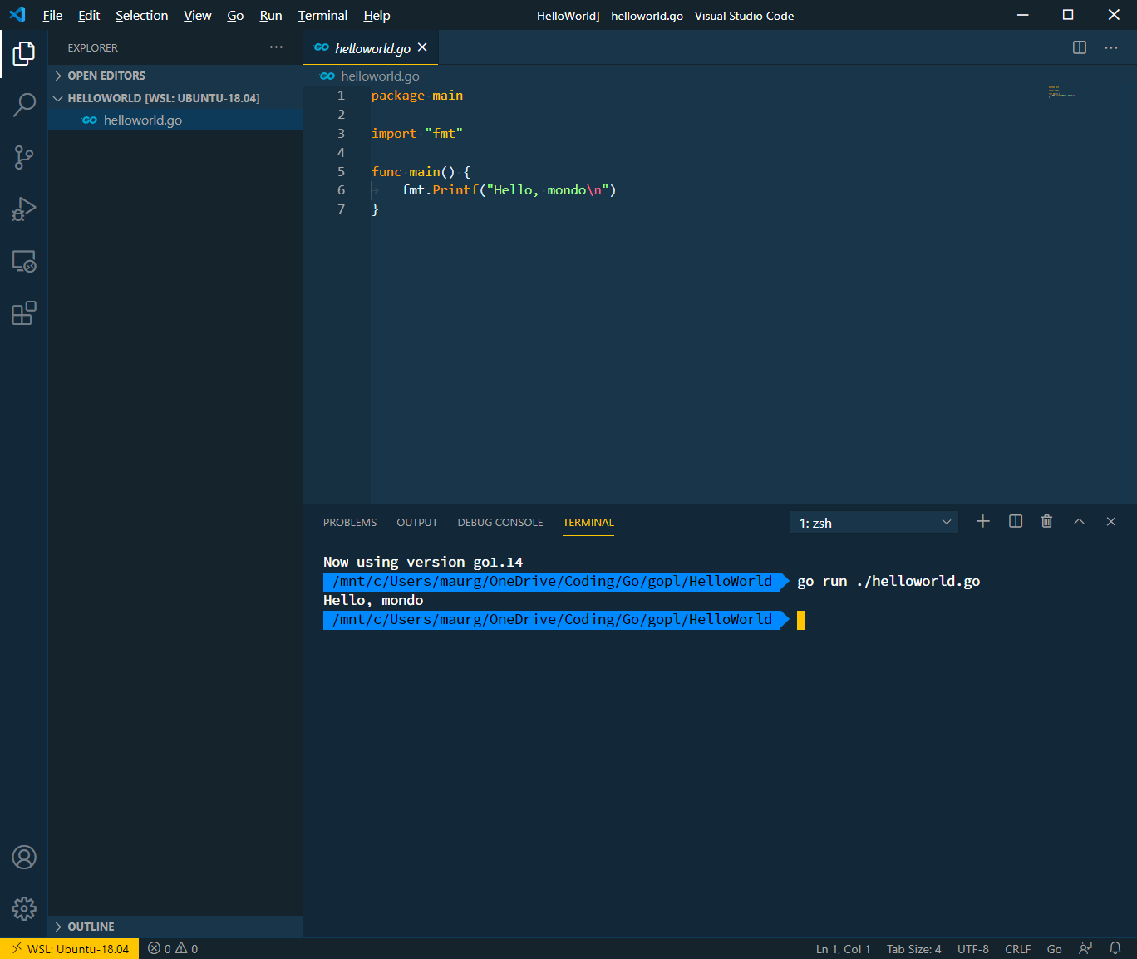Image resolution: width=1137 pixels, height=959 pixels.
Task: Kill the terminal with trash icon
Action: 1047,521
